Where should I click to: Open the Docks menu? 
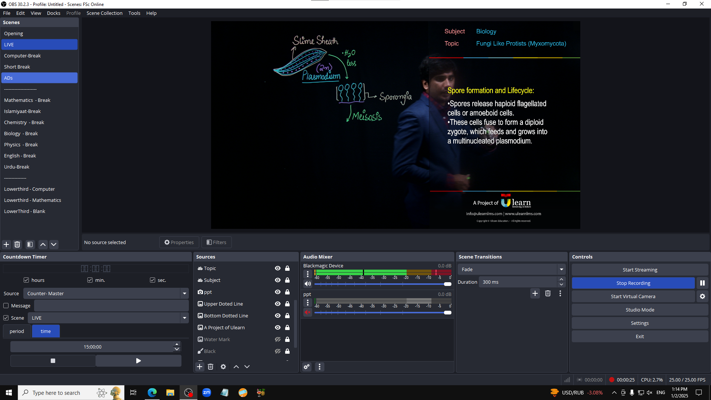click(x=54, y=13)
